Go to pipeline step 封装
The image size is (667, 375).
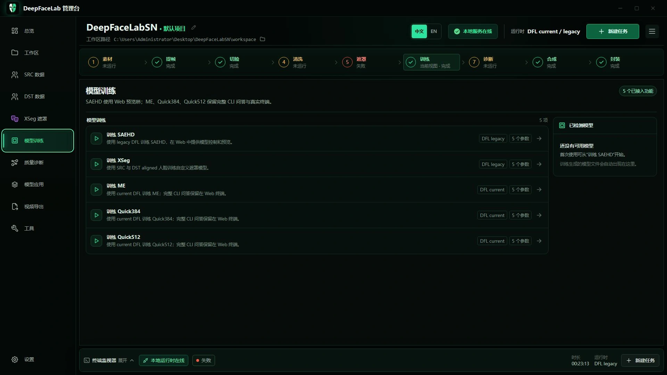point(622,62)
